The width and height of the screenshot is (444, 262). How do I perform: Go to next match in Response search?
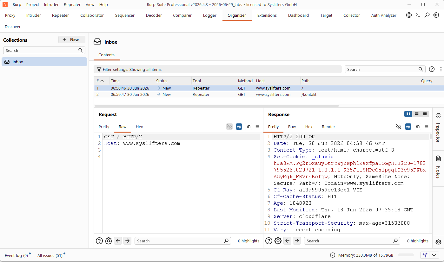[x=297, y=241]
